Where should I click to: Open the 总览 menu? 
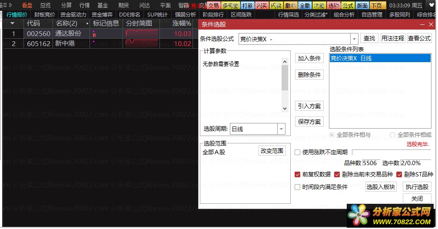coord(46,5)
